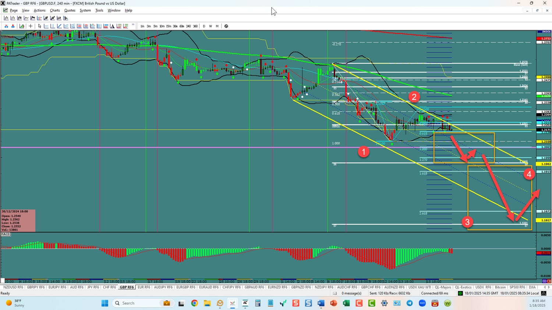This screenshot has width=552, height=310.
Task: Select the line chart type icon
Action: click(26, 18)
